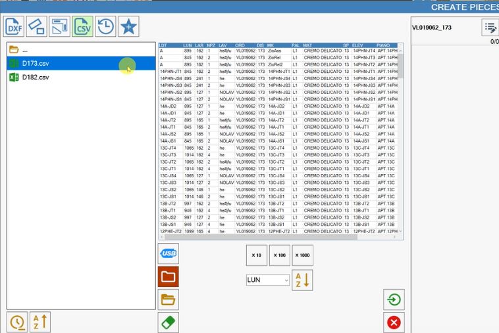Image resolution: width=499 pixels, height=333 pixels.
Task: Click the X 100 multiplier button
Action: 280,255
